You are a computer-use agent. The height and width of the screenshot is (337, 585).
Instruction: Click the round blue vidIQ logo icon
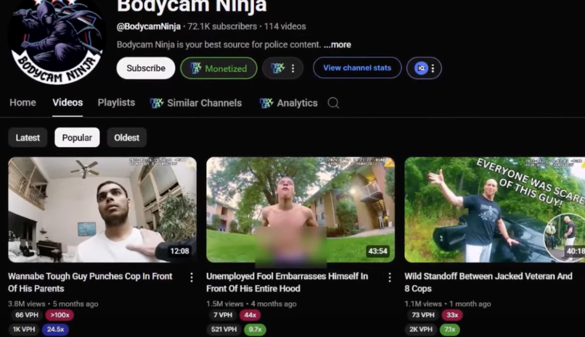click(421, 68)
